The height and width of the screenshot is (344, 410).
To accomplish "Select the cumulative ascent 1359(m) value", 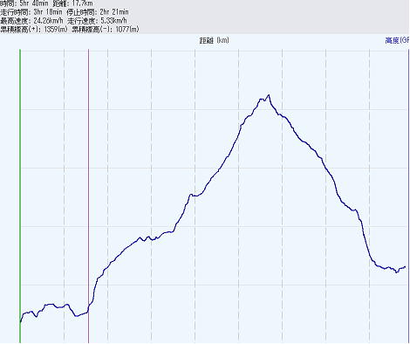I will pos(56,29).
